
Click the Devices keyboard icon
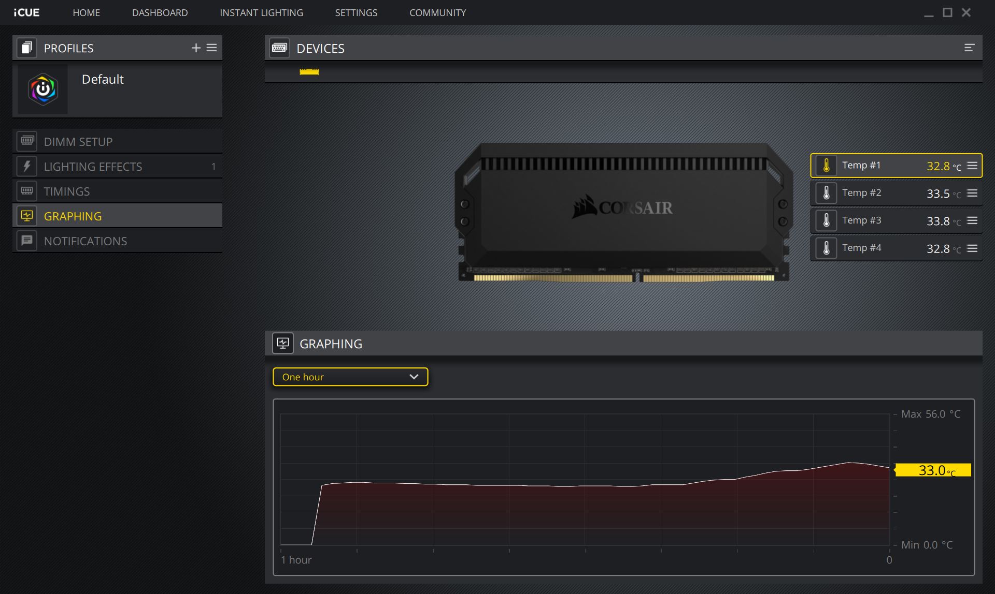pos(279,48)
